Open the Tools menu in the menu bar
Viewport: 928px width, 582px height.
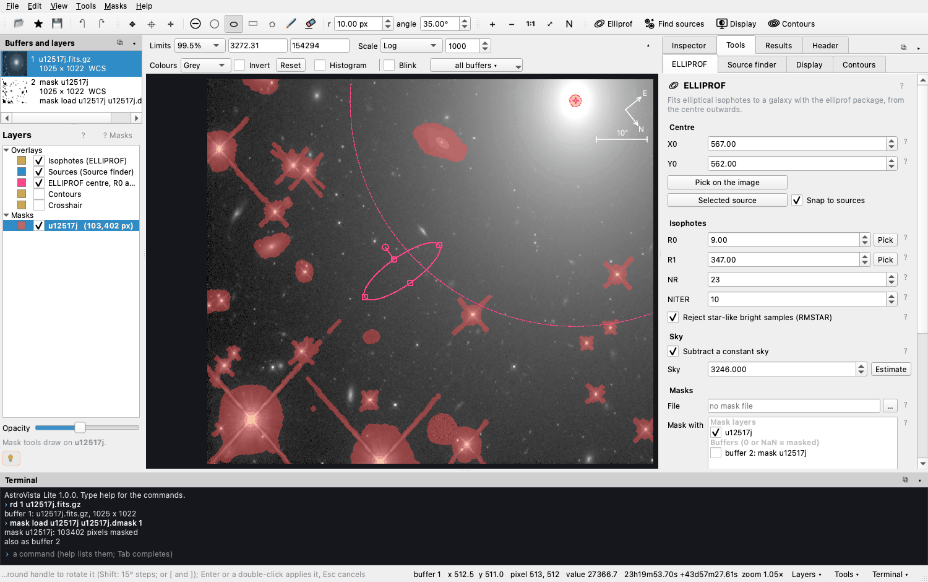[86, 6]
